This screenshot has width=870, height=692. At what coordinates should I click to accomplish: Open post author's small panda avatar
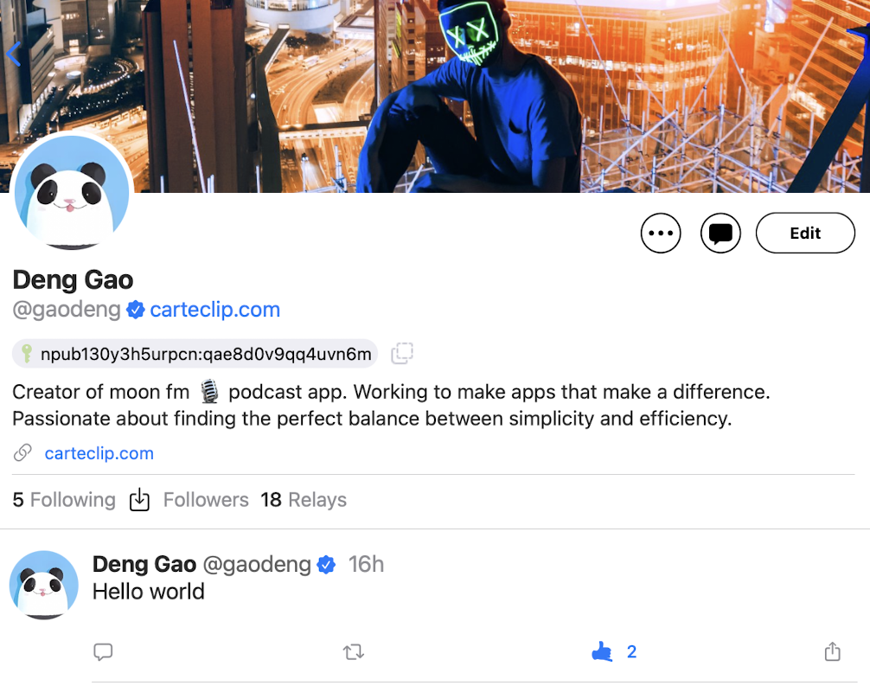44,585
